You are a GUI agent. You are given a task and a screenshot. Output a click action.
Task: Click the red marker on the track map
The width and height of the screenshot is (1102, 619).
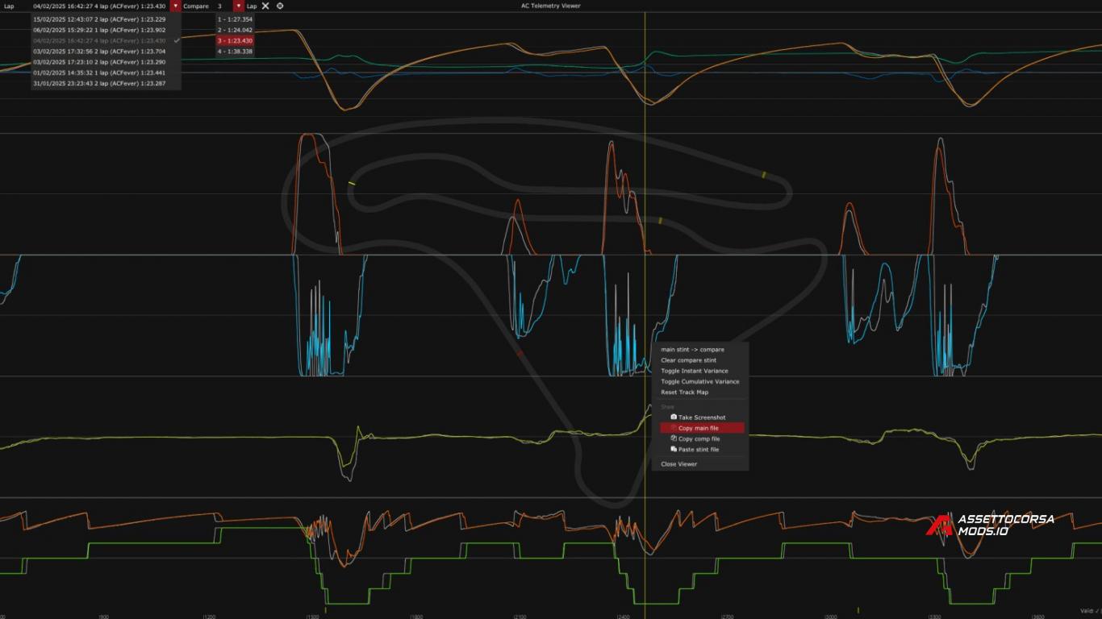tap(520, 353)
